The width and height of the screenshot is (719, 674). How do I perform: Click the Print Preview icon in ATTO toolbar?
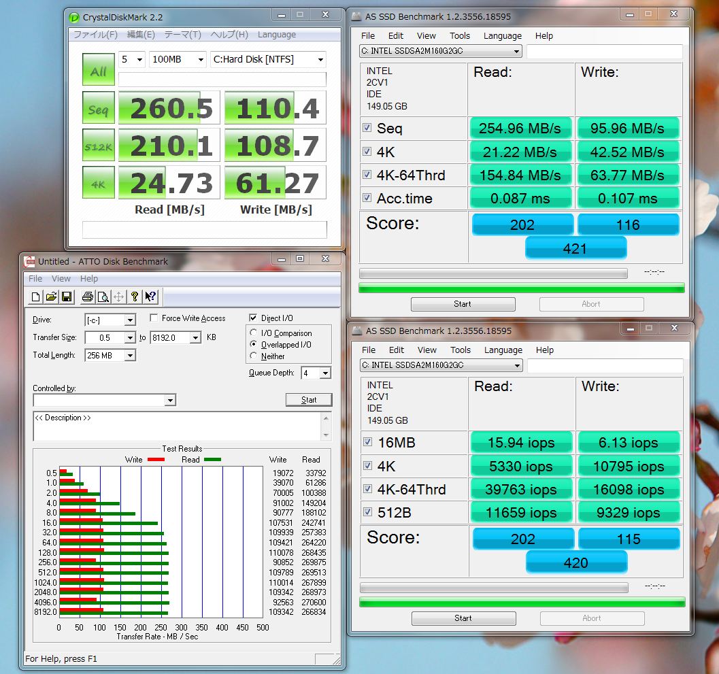click(x=103, y=297)
